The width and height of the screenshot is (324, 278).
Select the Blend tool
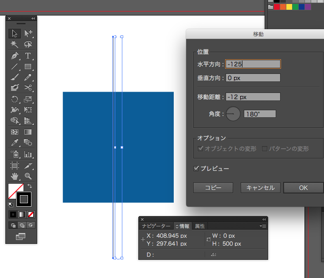(x=28, y=143)
